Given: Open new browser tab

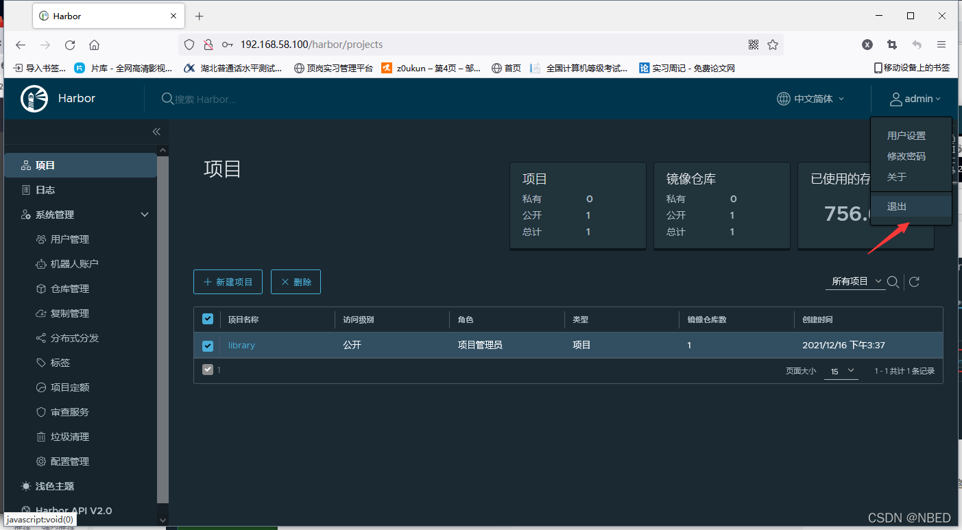Looking at the screenshot, I should pyautogui.click(x=200, y=16).
